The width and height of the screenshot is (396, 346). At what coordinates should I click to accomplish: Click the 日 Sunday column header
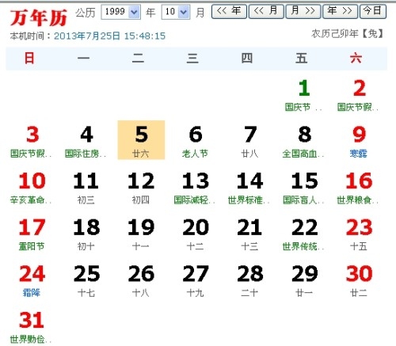(x=29, y=58)
